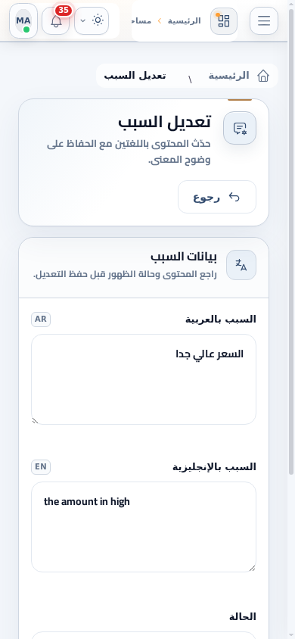Click the sun theme icon
Image resolution: width=295 pixels, height=639 pixels.
(x=98, y=20)
